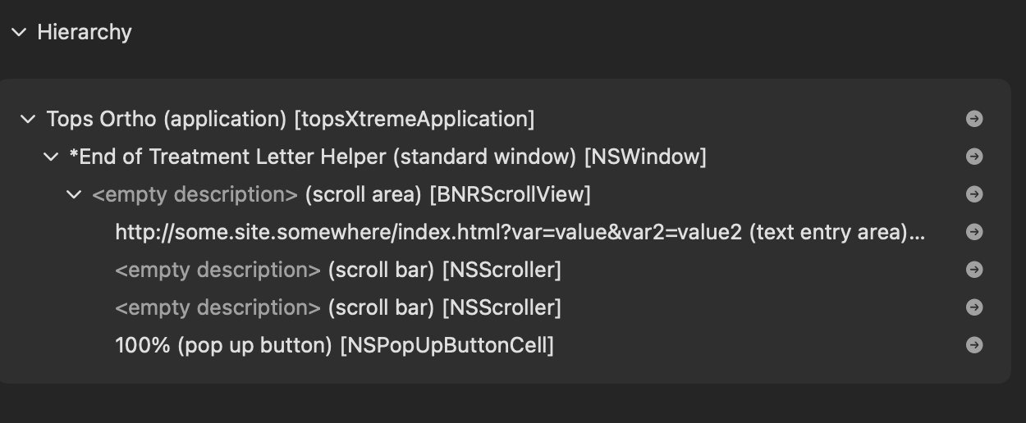Click the topsXtremeApplication class name text
1026x423 pixels.
coord(415,119)
